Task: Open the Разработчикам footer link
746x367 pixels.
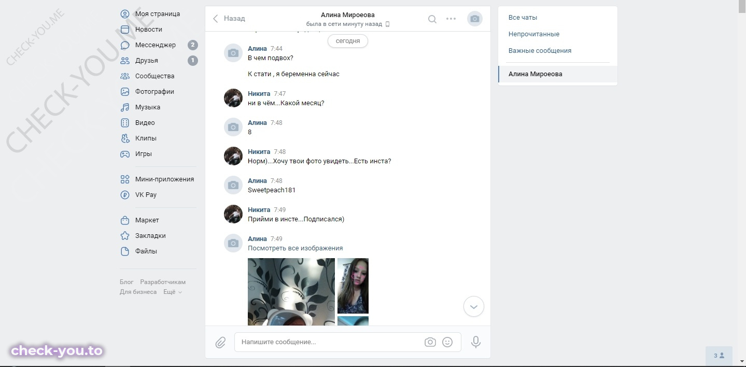Action: 163,282
